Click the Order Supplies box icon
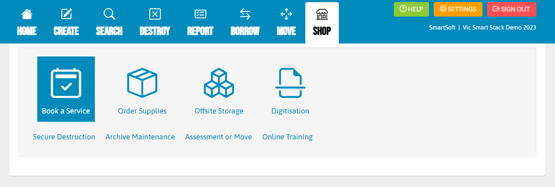Viewport: 555px width, 187px height. pos(142,83)
